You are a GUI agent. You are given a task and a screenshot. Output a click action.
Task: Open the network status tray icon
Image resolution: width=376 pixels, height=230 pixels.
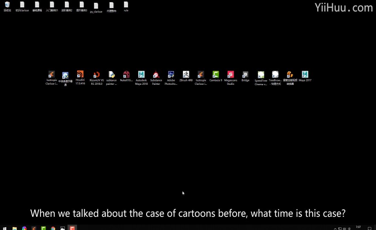[340, 229]
